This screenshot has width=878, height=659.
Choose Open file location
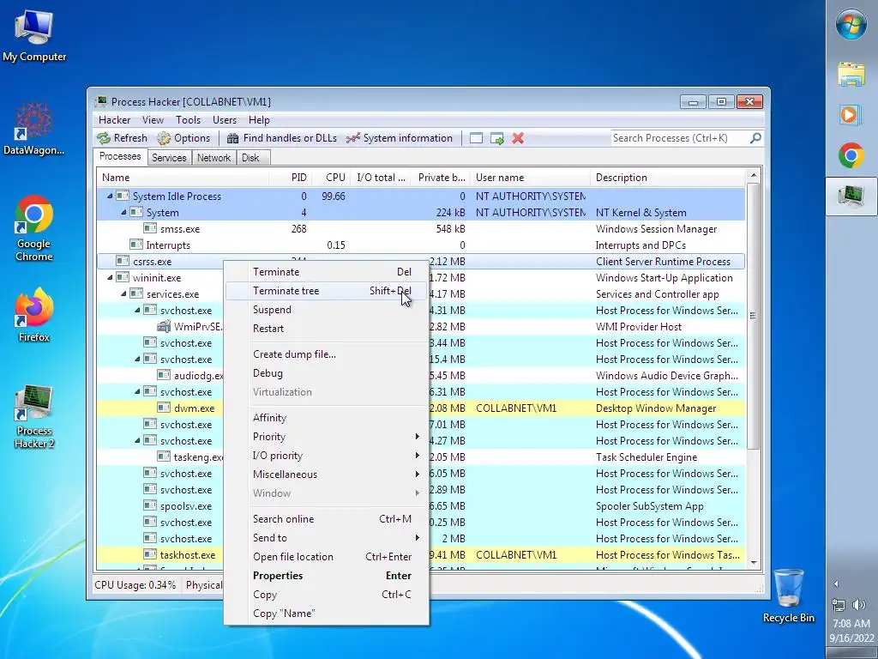coord(327,556)
